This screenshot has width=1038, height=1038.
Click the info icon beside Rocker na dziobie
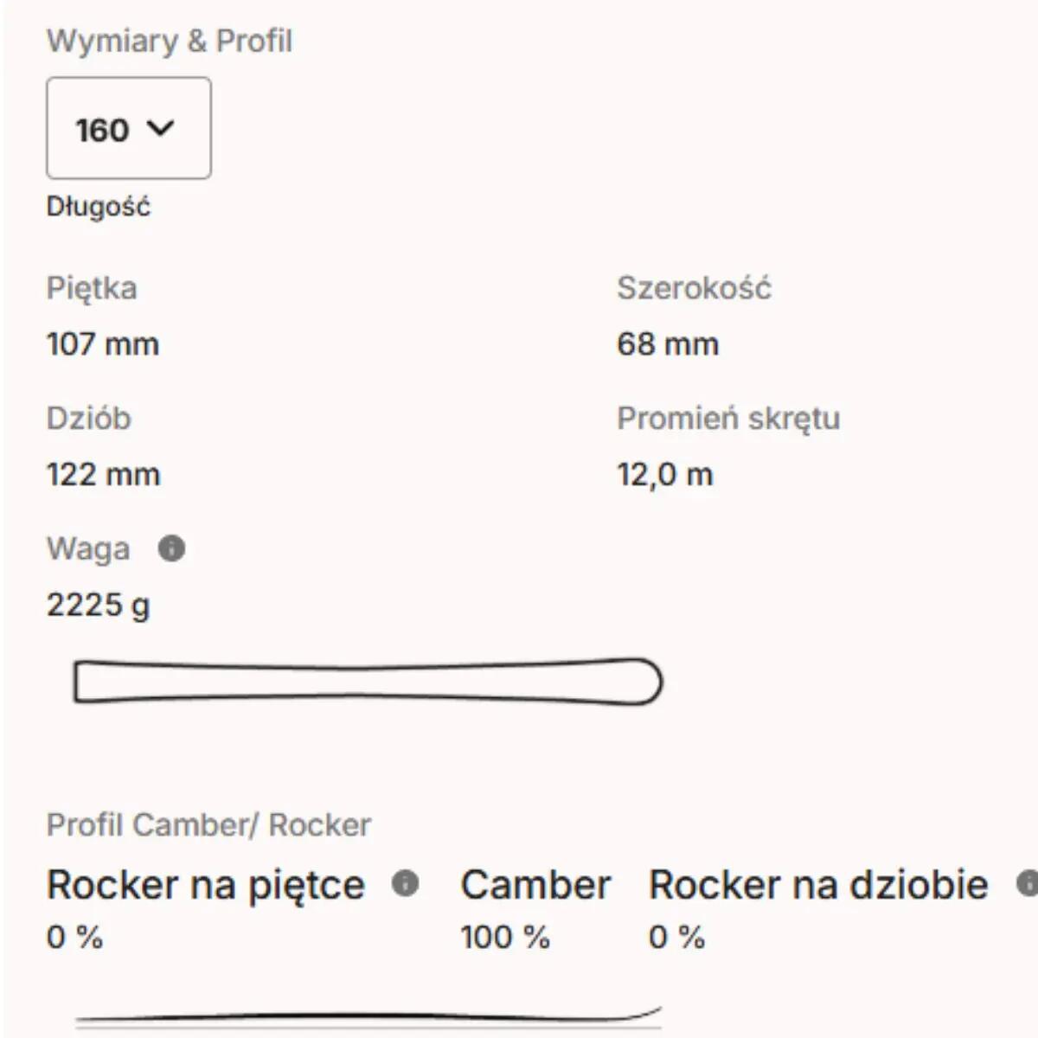point(1028,883)
